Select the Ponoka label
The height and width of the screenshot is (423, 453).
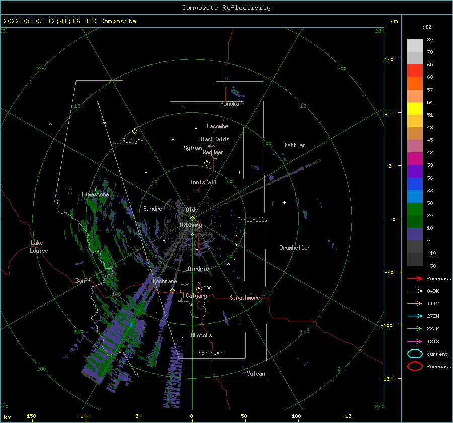click(x=230, y=104)
